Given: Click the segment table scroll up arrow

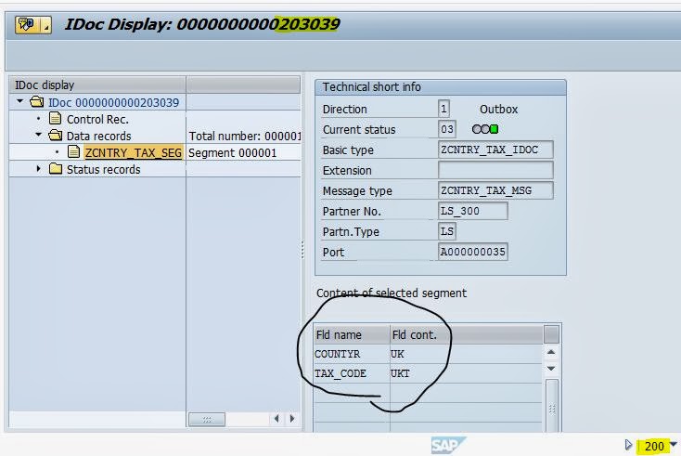Looking at the screenshot, I should point(551,352).
